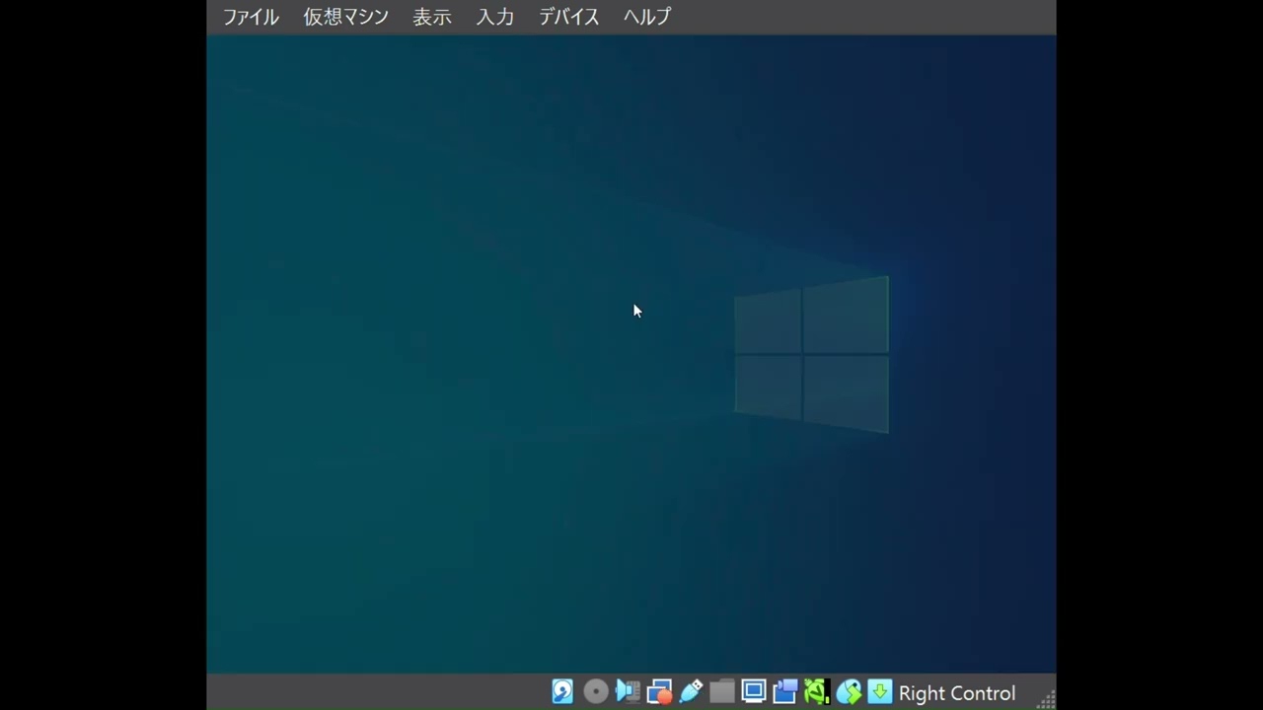Click the hard disk activity icon
1263x710 pixels.
562,692
